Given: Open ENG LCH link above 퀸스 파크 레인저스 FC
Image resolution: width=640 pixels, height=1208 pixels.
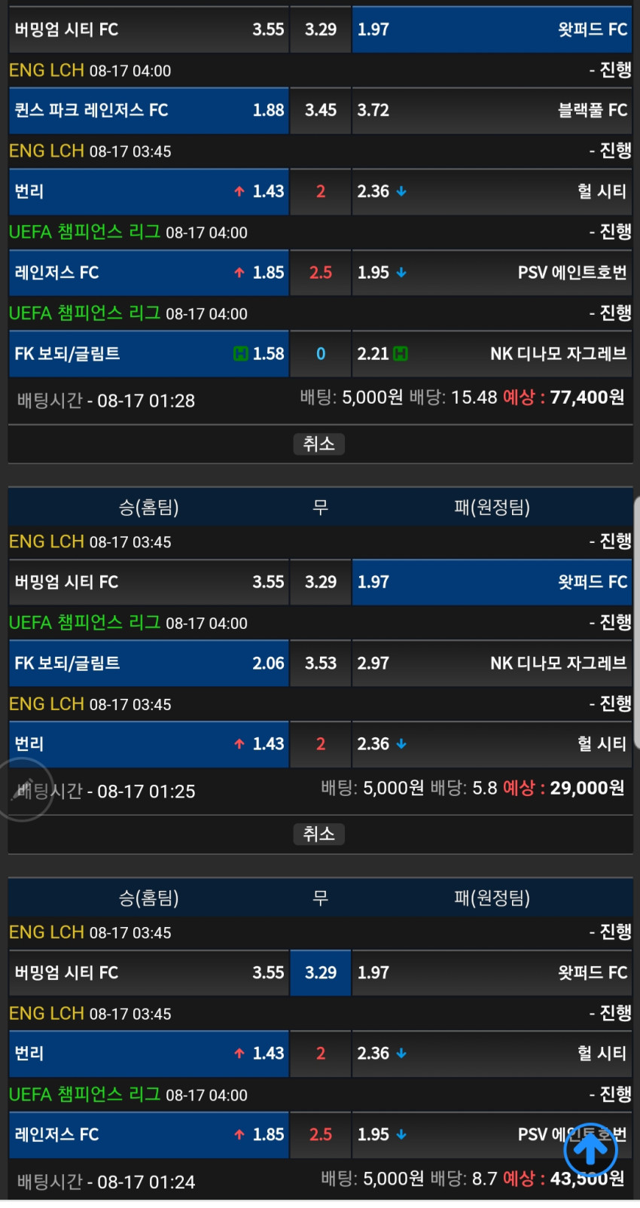Looking at the screenshot, I should pyautogui.click(x=47, y=70).
